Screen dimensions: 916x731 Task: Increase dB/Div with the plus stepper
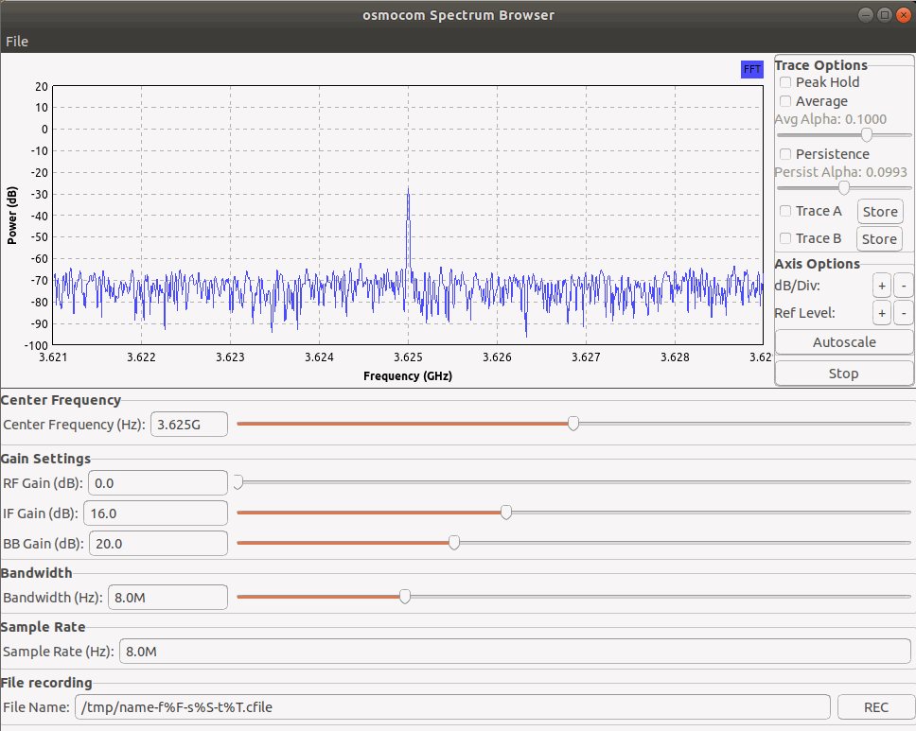[881, 285]
